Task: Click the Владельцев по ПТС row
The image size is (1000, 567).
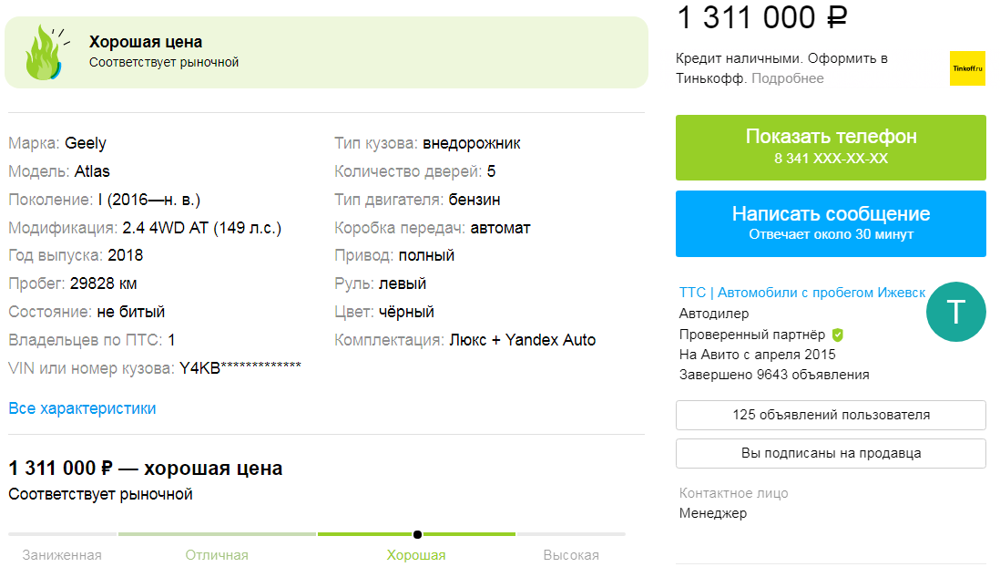Action: pyautogui.click(x=92, y=340)
